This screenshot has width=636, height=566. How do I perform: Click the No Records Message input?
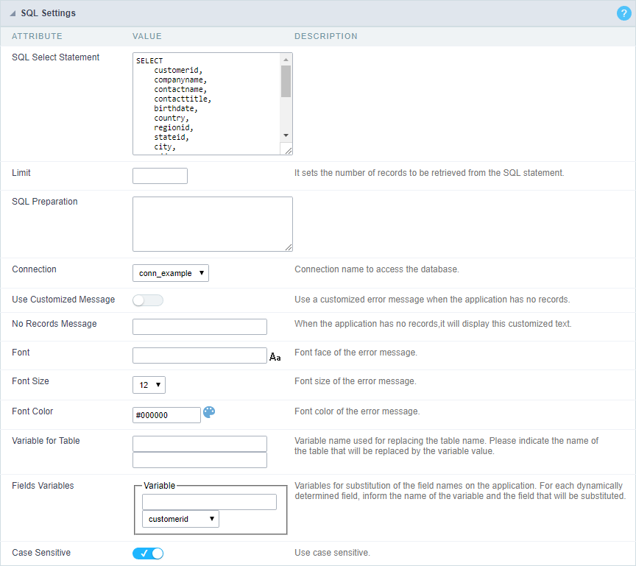[199, 326]
